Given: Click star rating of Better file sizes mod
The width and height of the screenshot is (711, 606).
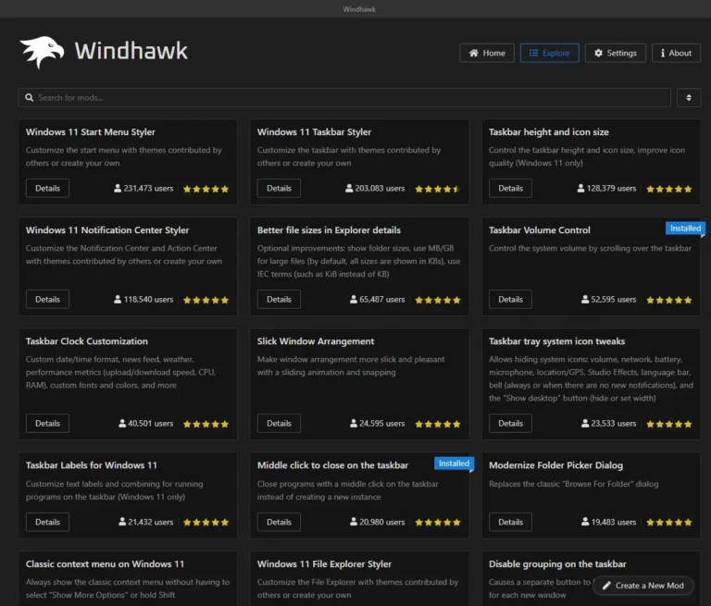Looking at the screenshot, I should pyautogui.click(x=438, y=300).
